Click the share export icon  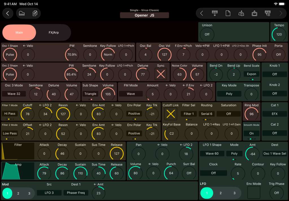point(254,13)
